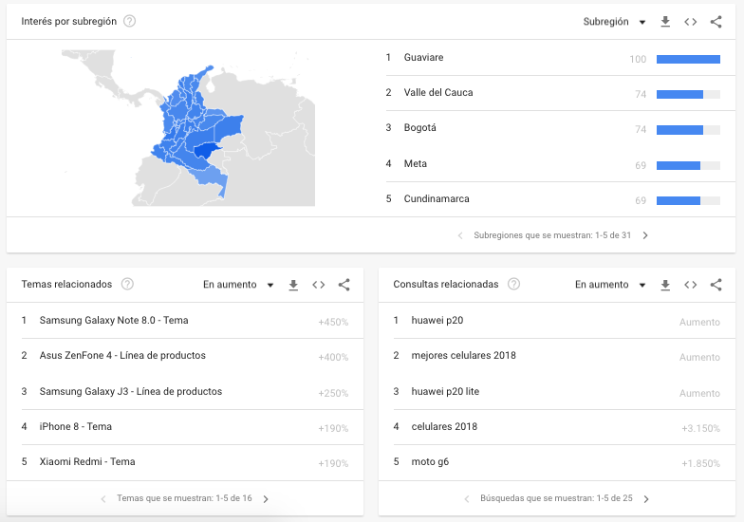Click the +3.150% value for celulares 2018

[700, 429]
